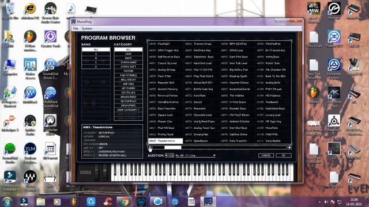Select bank C

96,63
